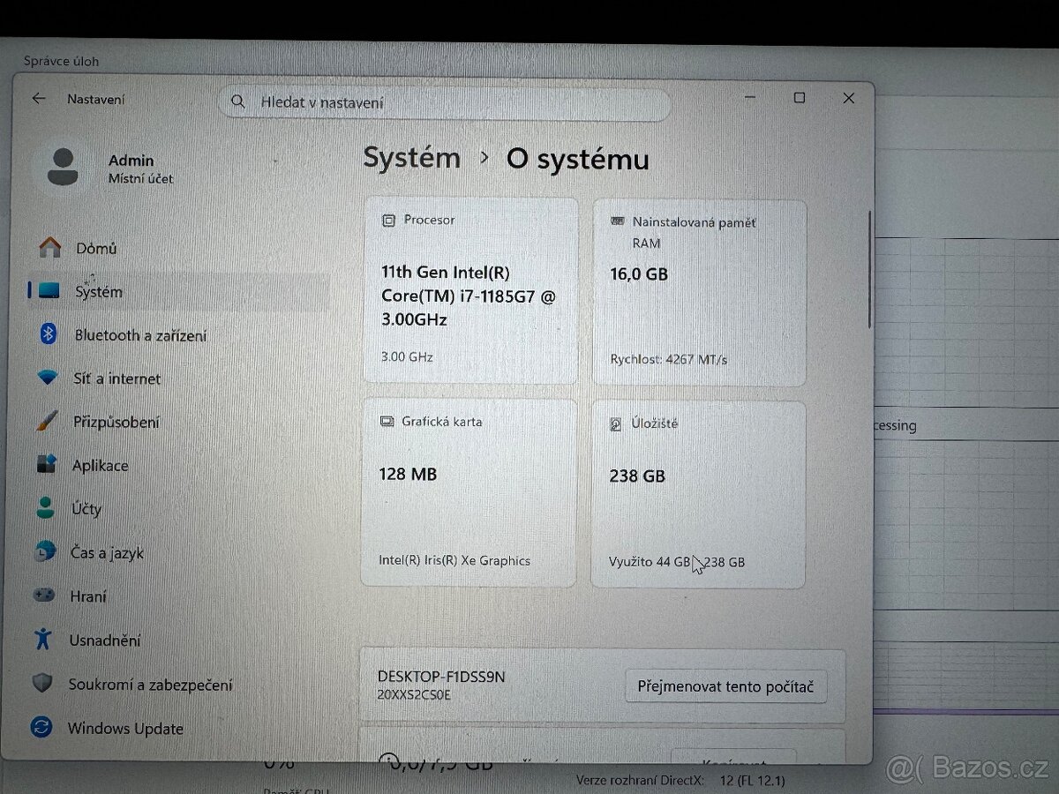This screenshot has width=1059, height=794.
Task: Click the Přizpůsobení paintbrush icon
Action: 47,421
